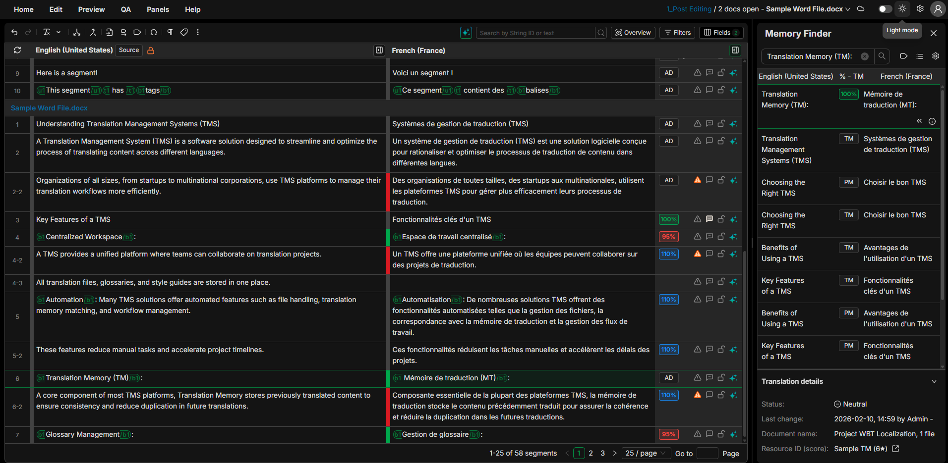Click the split segment icon
Image resolution: width=948 pixels, height=463 pixels.
77,32
